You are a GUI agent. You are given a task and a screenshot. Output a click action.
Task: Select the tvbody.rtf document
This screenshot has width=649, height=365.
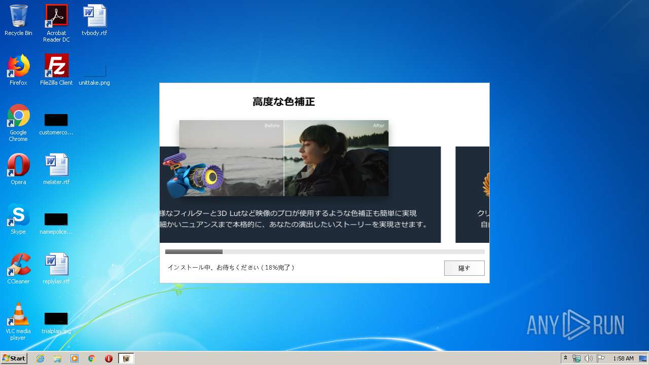pyautogui.click(x=94, y=20)
